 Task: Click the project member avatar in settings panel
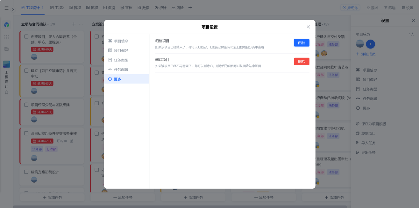pos(360,44)
